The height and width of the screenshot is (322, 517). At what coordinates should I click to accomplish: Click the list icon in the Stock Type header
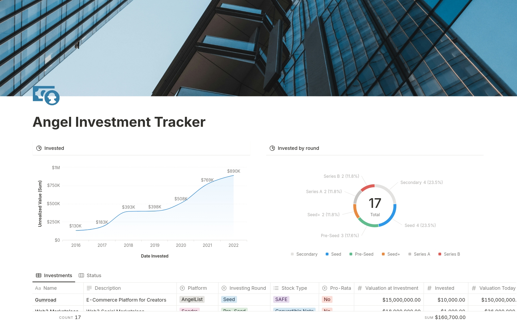point(275,288)
